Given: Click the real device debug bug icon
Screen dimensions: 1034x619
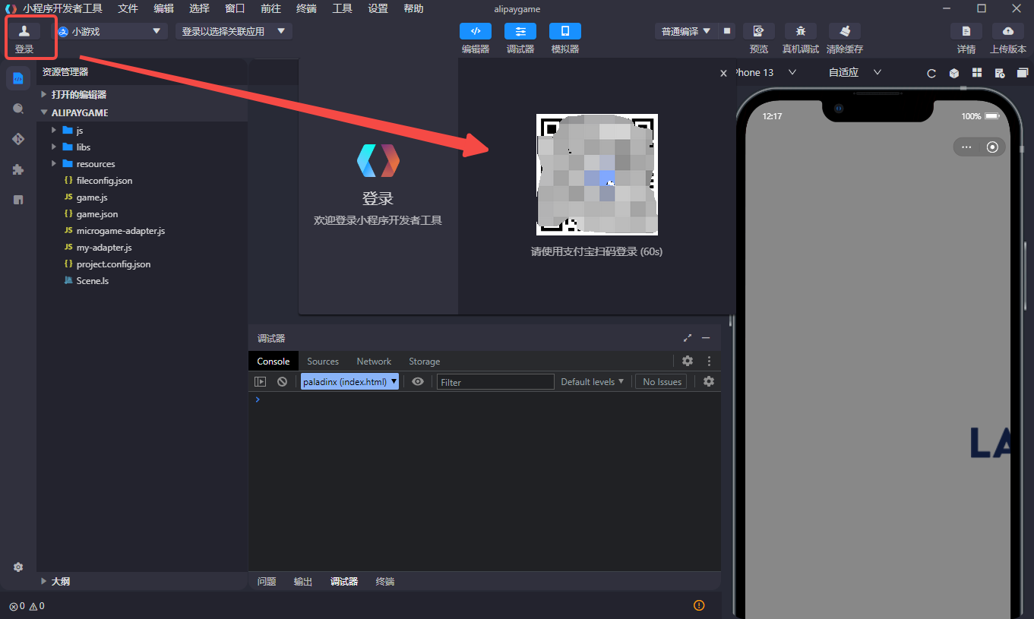Looking at the screenshot, I should coord(800,31).
